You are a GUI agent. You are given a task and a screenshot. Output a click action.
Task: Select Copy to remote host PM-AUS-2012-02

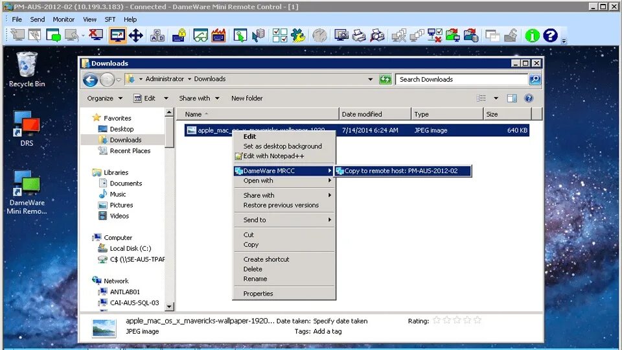[x=403, y=171]
